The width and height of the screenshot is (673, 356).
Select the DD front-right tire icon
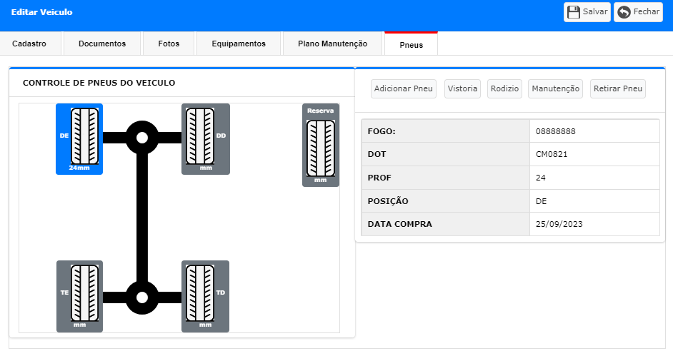[200, 136]
